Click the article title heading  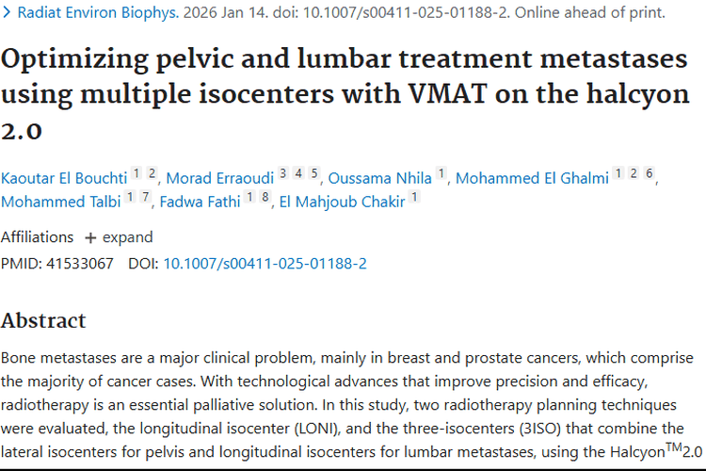(x=344, y=94)
